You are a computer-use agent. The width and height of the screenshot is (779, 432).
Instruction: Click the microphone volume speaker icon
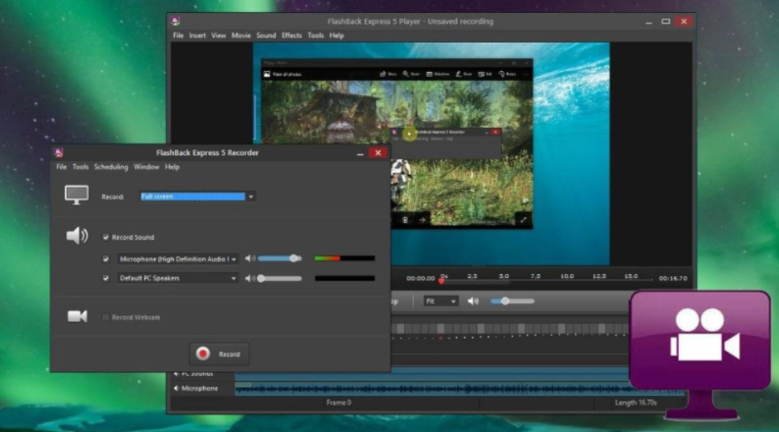(250, 258)
